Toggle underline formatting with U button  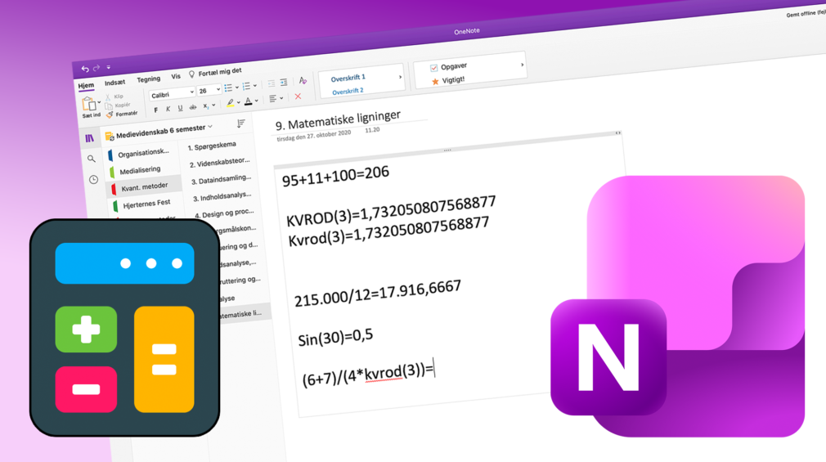pos(180,108)
